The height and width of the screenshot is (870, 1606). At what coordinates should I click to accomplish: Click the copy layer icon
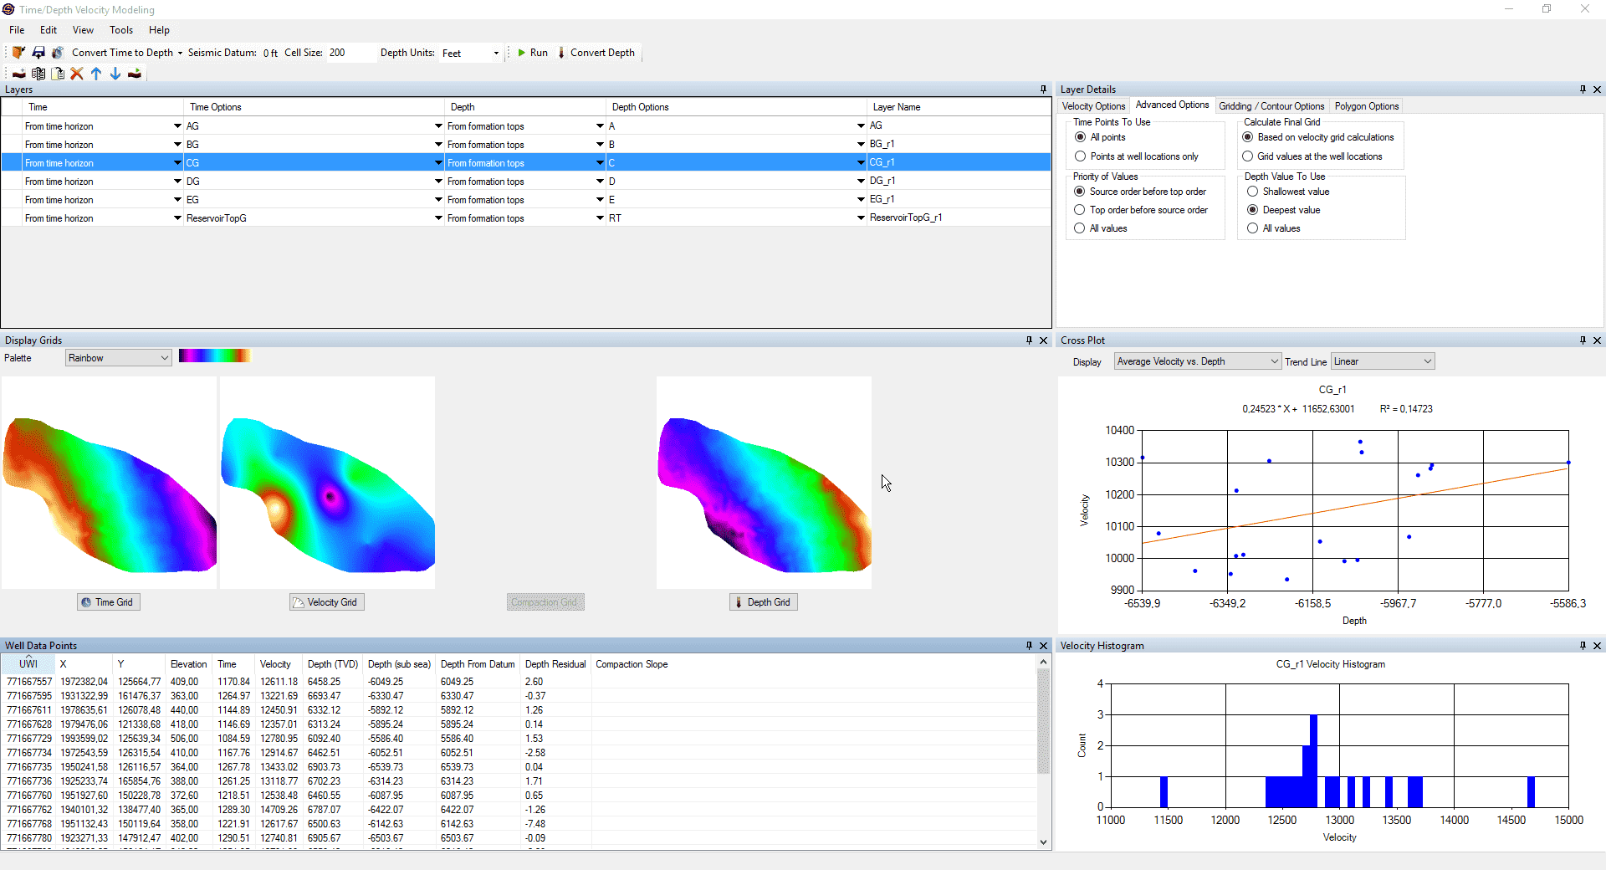tap(38, 74)
